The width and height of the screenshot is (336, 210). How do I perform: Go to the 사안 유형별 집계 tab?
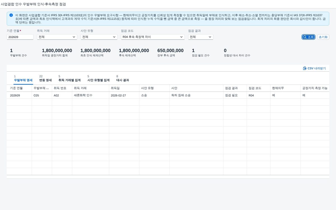99,78
